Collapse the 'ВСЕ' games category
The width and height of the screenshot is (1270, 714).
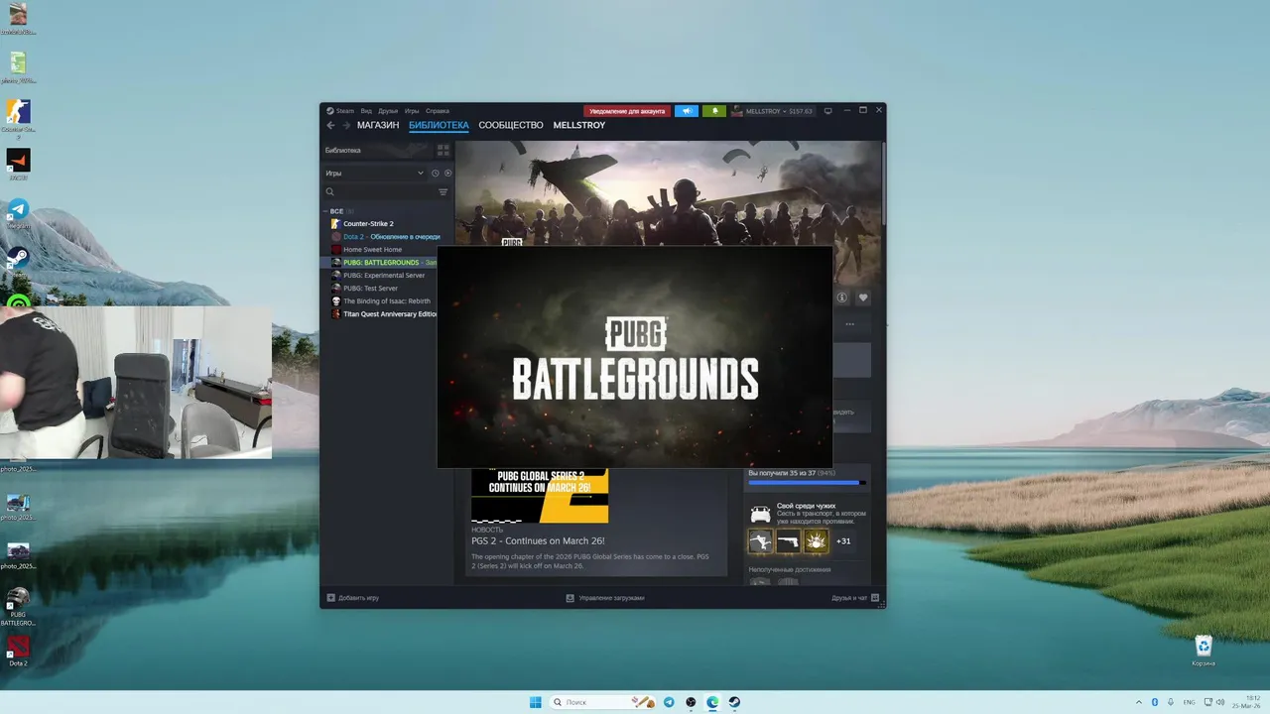[x=336, y=211]
